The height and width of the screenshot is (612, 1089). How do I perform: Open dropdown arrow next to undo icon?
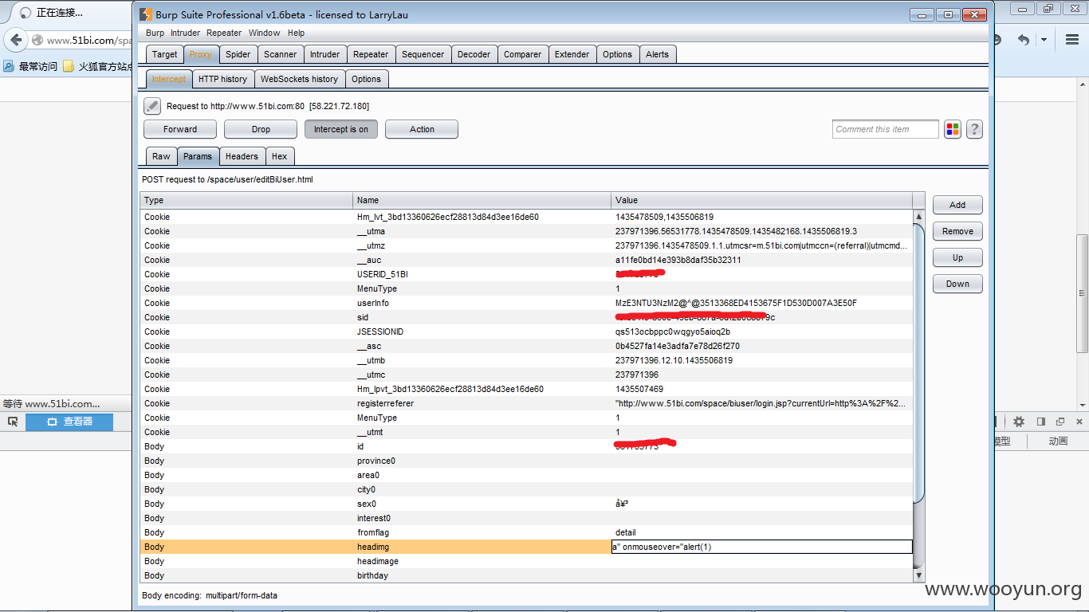point(1044,40)
